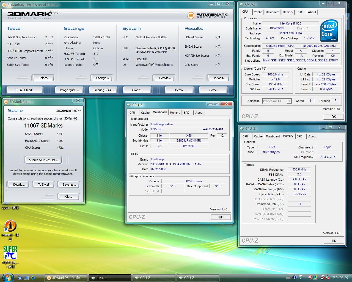The height and width of the screenshot is (282, 352).
Task: Click the Triple channels value
Action: tap(327, 147)
